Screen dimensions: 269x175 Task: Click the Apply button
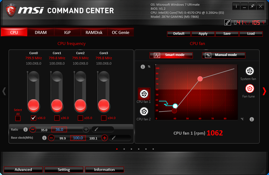coord(203,34)
